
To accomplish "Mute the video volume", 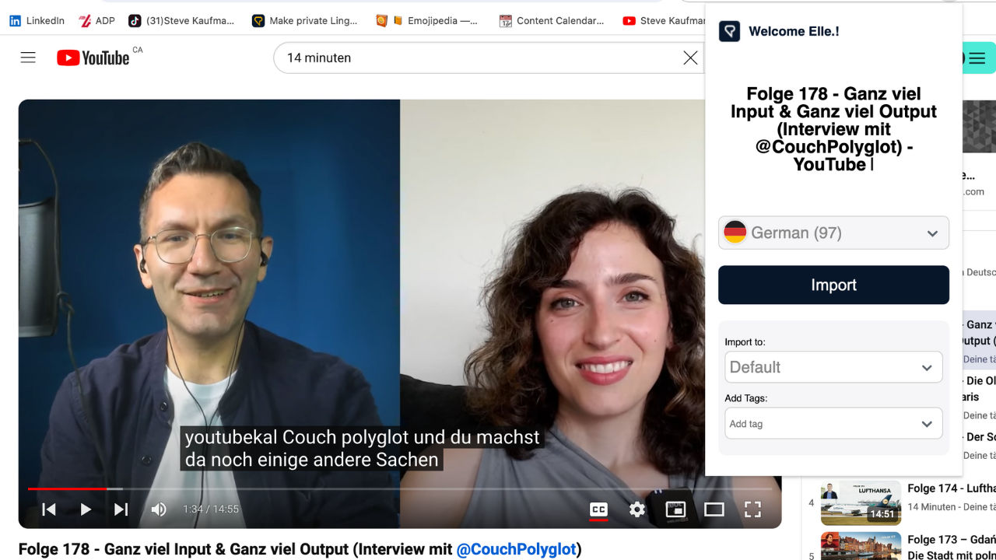I will (159, 509).
